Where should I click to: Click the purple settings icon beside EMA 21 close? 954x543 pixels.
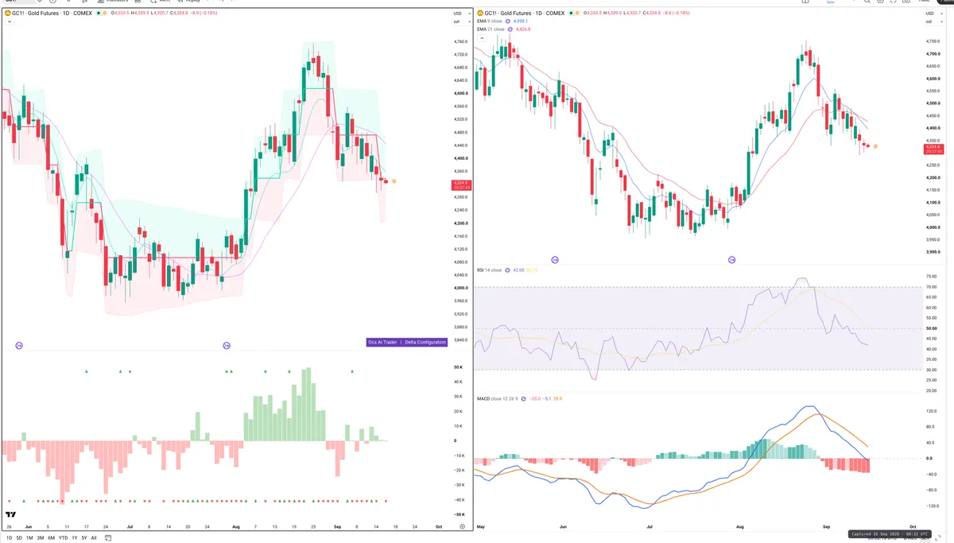[511, 29]
